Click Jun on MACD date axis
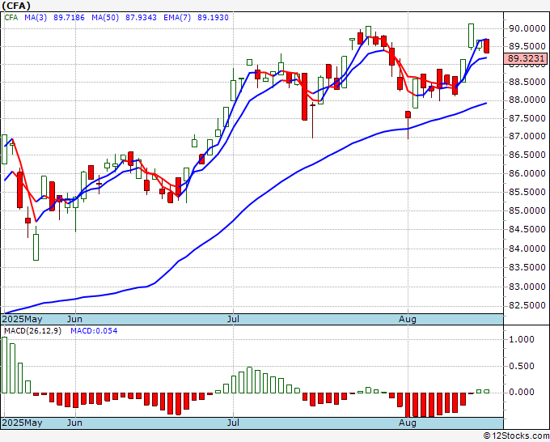 click(74, 423)
